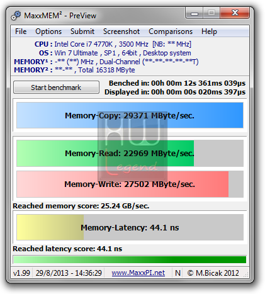This screenshot has width=265, height=294.
Task: Click the MEMORY¹ Dual-Channel line
Action: click(106, 62)
